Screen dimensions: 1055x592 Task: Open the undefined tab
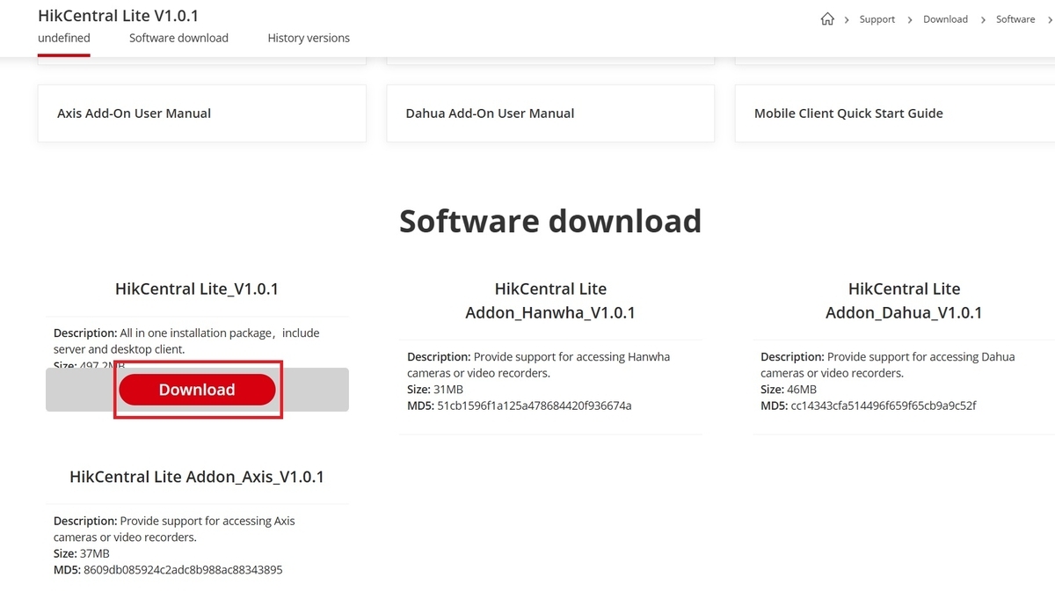pos(63,38)
